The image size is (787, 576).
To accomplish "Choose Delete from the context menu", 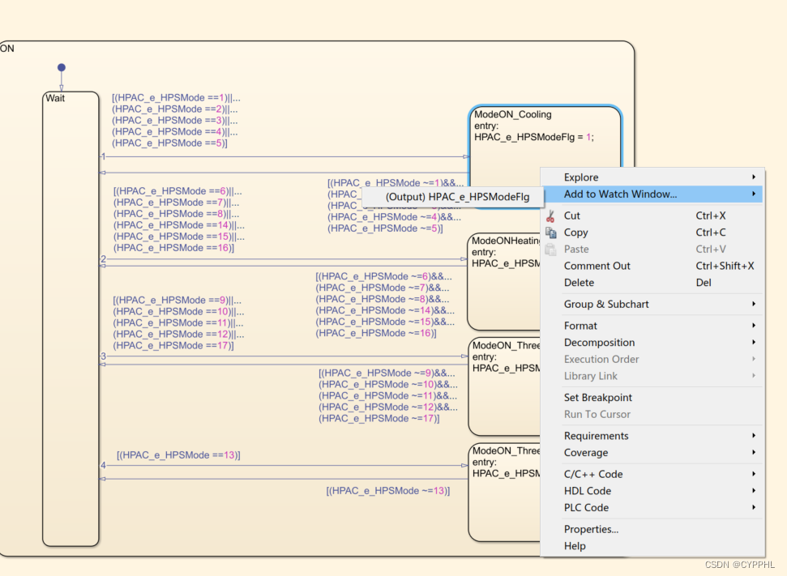I will coord(652,283).
